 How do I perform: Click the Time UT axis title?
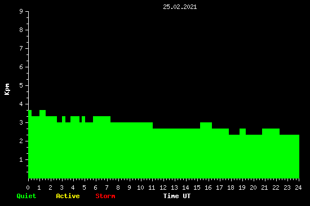pos(177,196)
